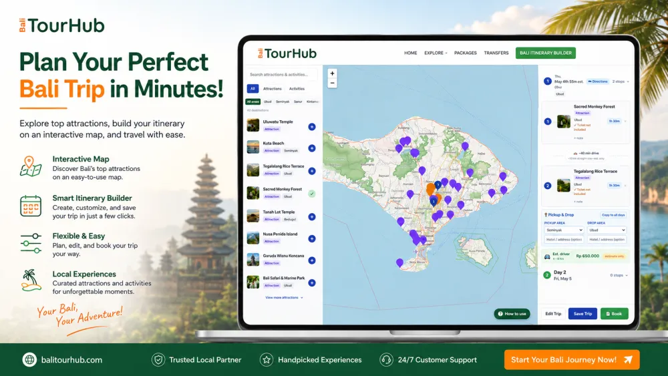Add Garuda Wisnu Kencana via plus icon
Viewport: 668px width, 376px height.
tap(312, 260)
